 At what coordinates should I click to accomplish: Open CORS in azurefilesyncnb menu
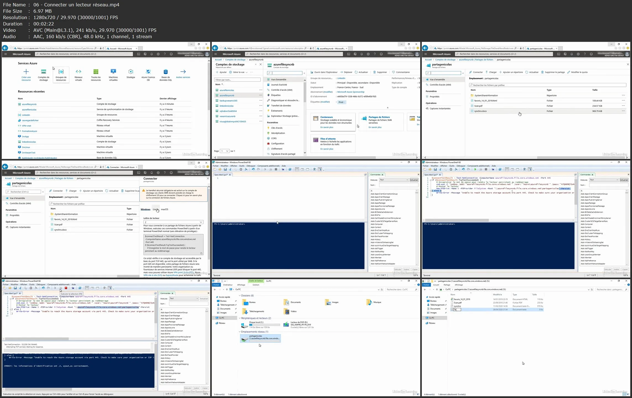pyautogui.click(x=274, y=138)
